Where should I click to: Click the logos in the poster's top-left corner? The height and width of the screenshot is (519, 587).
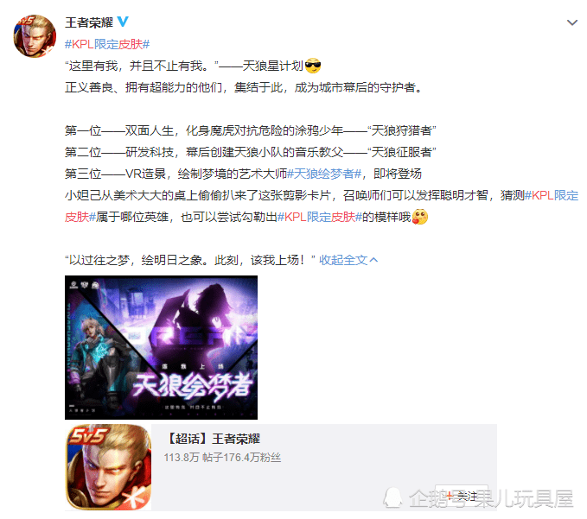(84, 285)
